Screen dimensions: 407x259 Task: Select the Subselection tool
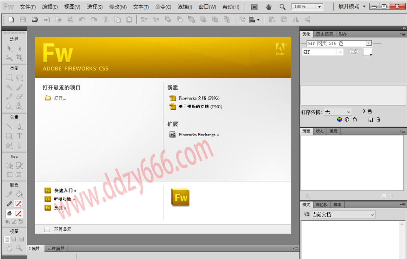(19, 48)
